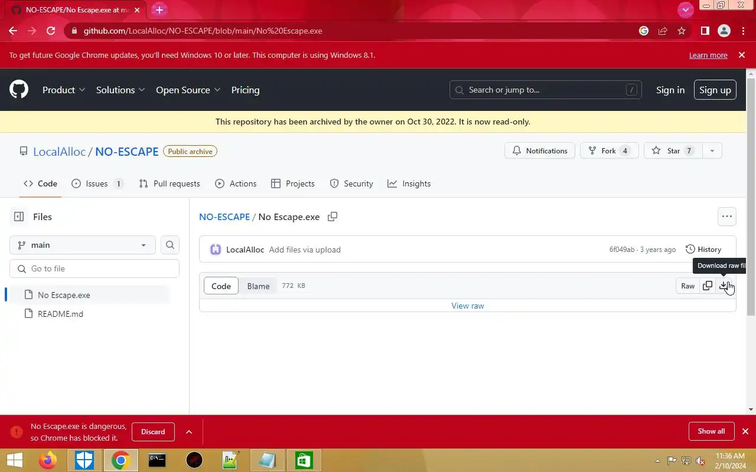Viewport: 756px width, 472px height.
Task: Reload the page
Action: [x=51, y=31]
